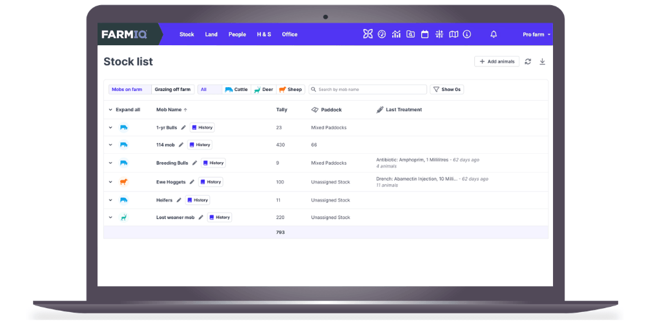Expand all mob rows
This screenshot has width=646, height=323.
point(124,110)
